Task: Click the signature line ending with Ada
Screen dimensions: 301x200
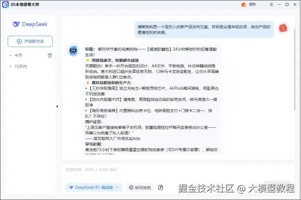Action: (112, 139)
